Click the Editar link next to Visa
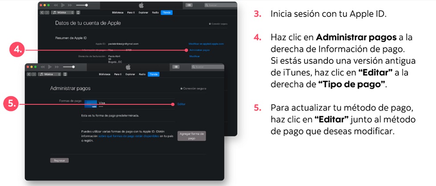Viewport: 436px width, 186px height. coord(182,104)
